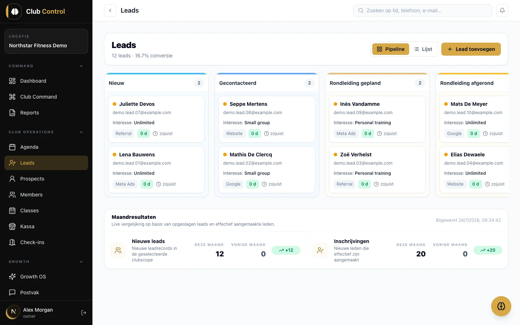This screenshot has width=520, height=325.
Task: Open the Dashboard sidebar item
Action: click(46, 81)
